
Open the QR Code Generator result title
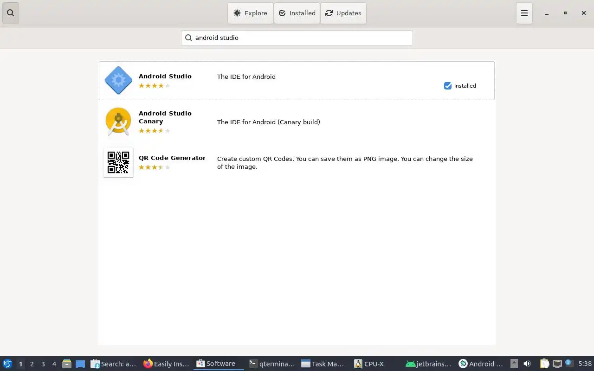click(172, 158)
